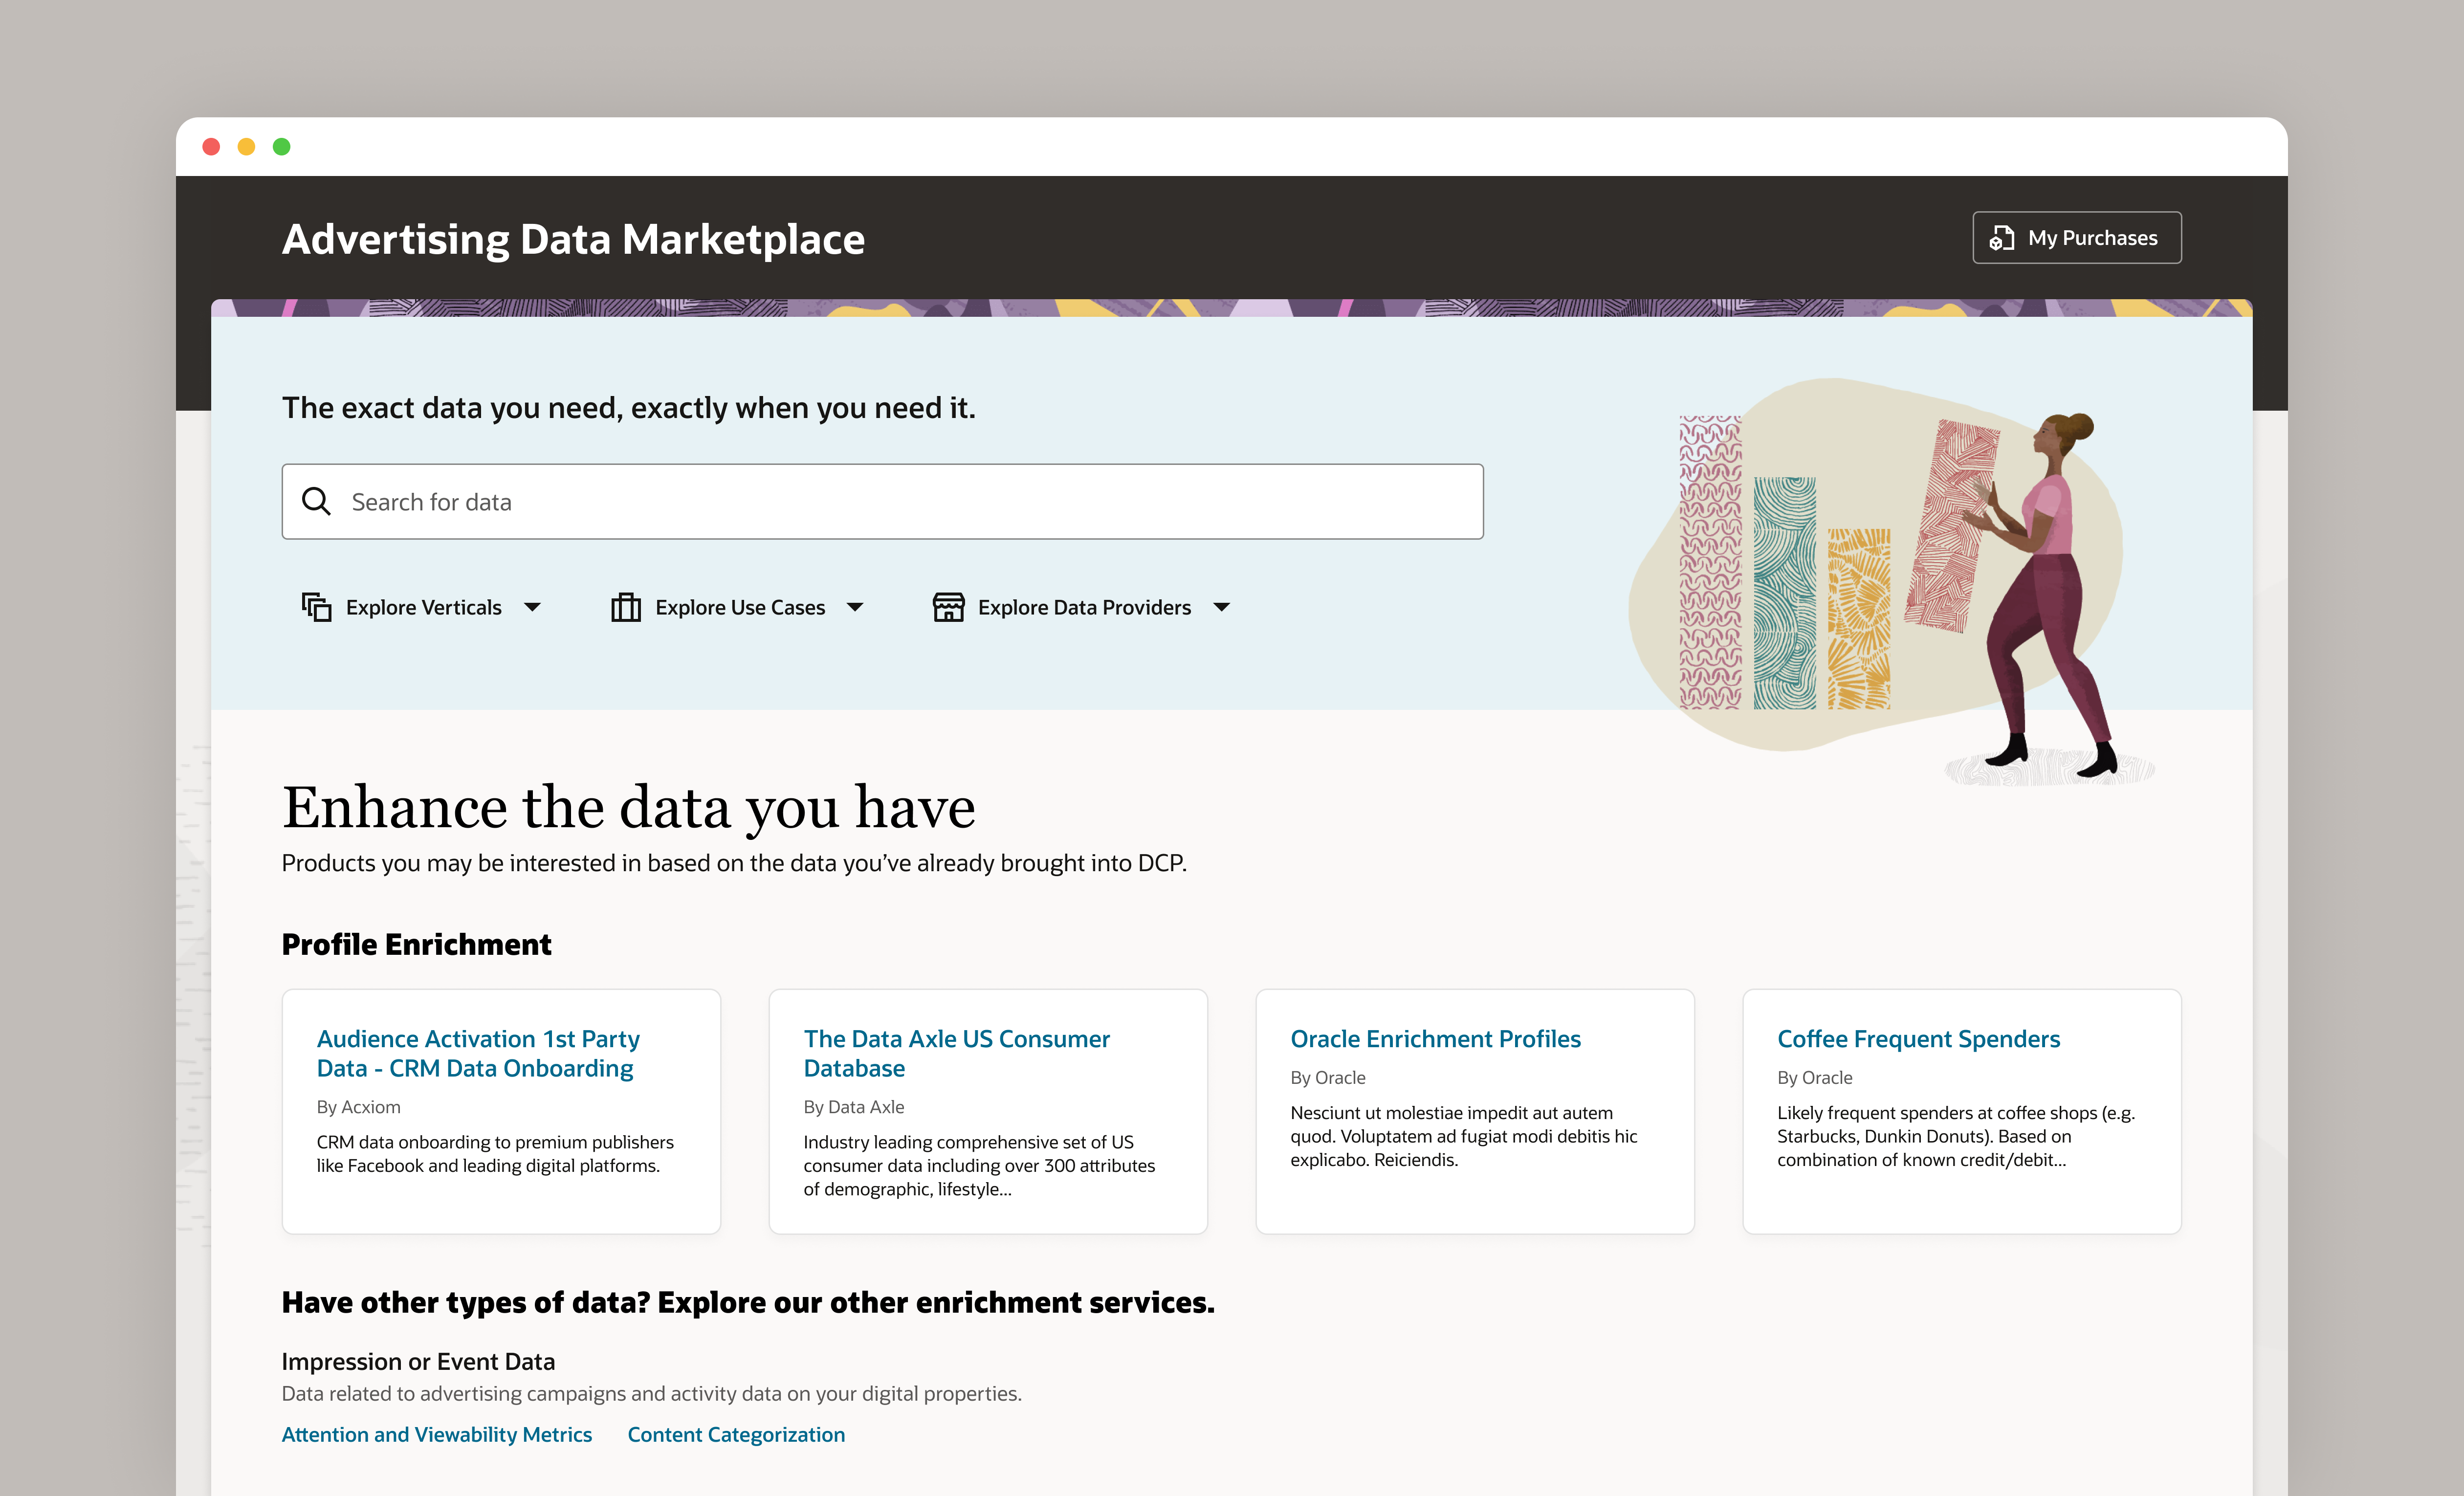The width and height of the screenshot is (2464, 1496).
Task: Click the red window close dot
Action: point(211,147)
